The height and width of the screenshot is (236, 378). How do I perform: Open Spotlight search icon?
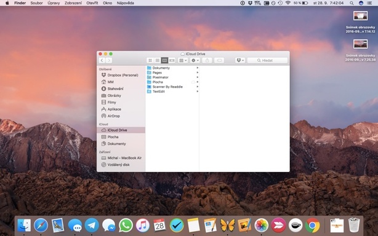[x=352, y=3]
